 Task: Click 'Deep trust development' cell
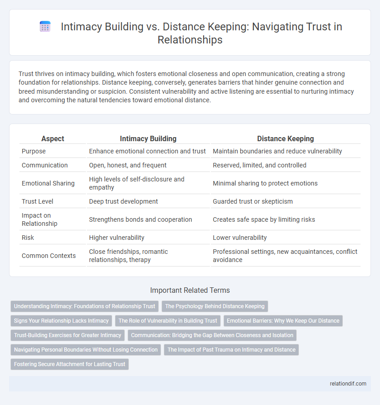point(123,201)
